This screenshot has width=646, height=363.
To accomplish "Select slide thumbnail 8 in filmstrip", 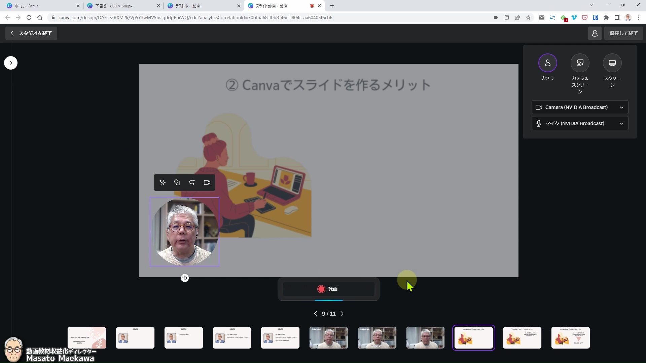I will (425, 338).
